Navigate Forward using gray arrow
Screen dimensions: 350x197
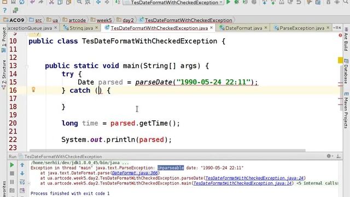point(107,2)
